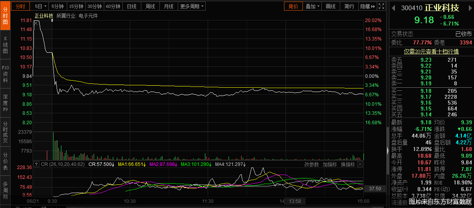Select 卖五 ask row at 9.23
The height and width of the screenshot is (208, 474).
(432, 60)
